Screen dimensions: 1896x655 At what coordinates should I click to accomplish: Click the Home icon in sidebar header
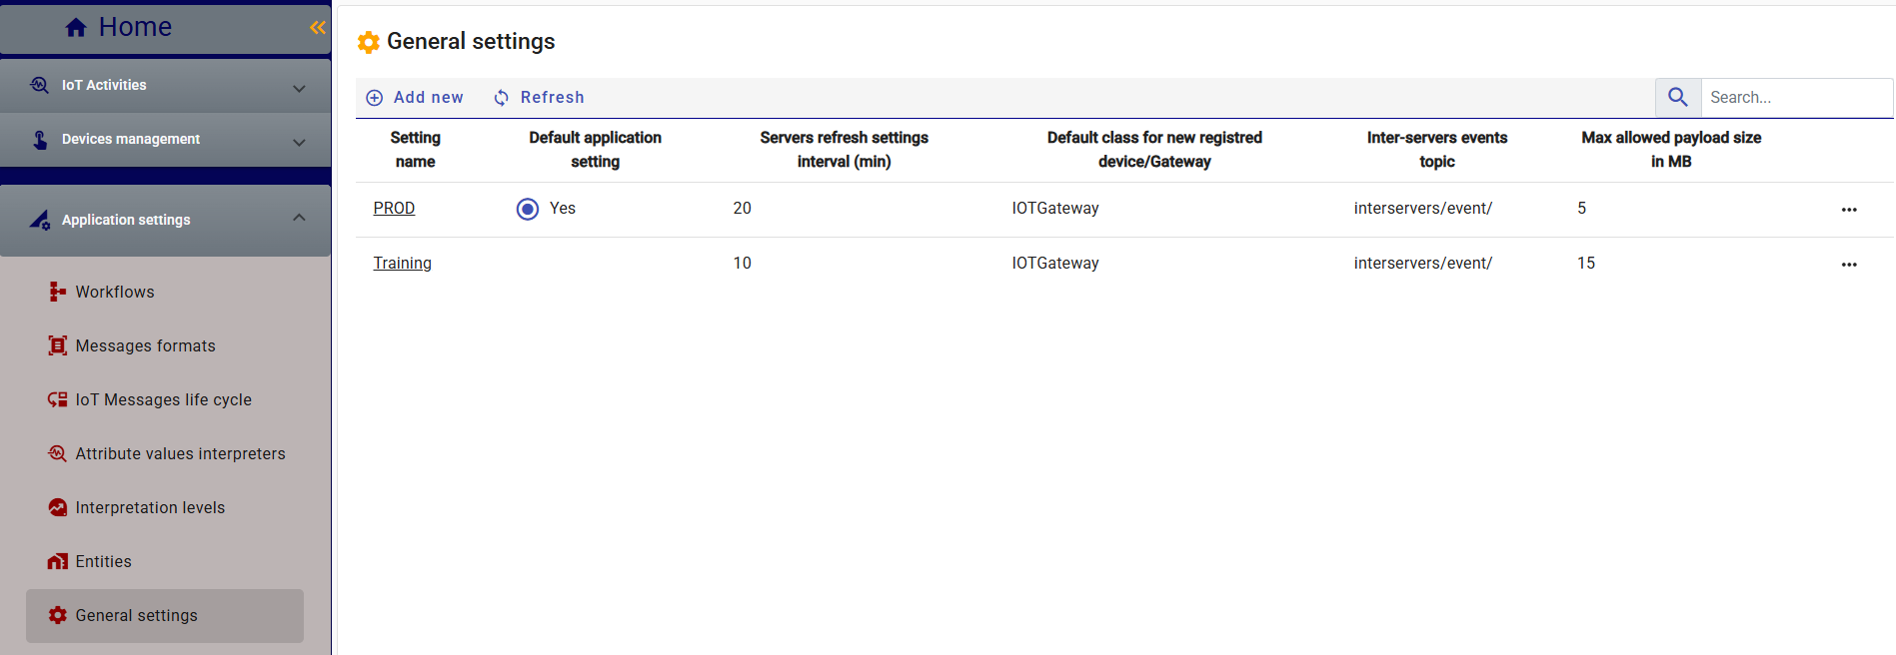coord(76,28)
